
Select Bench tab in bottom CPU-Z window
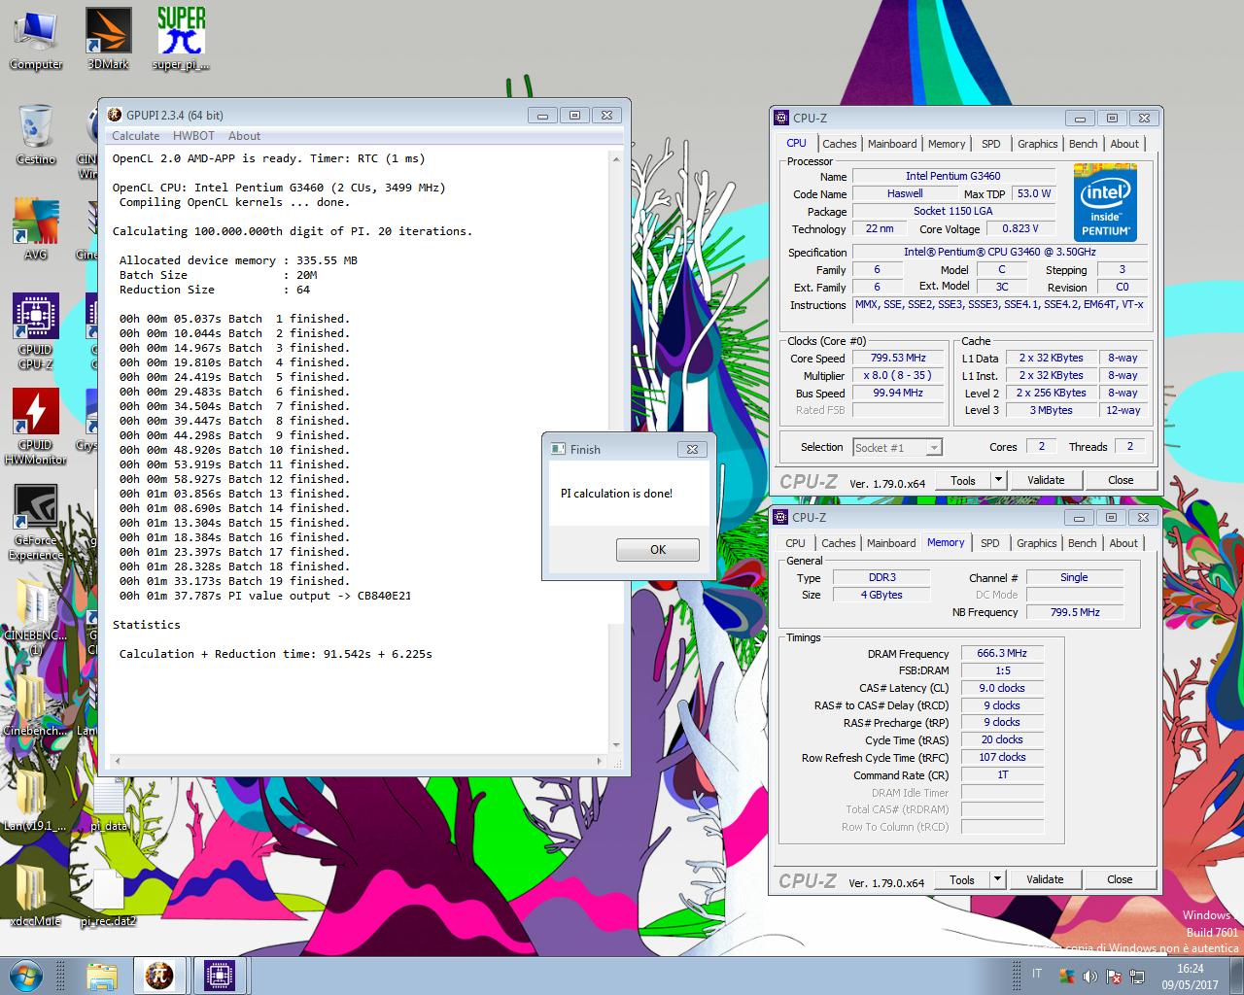[1082, 543]
